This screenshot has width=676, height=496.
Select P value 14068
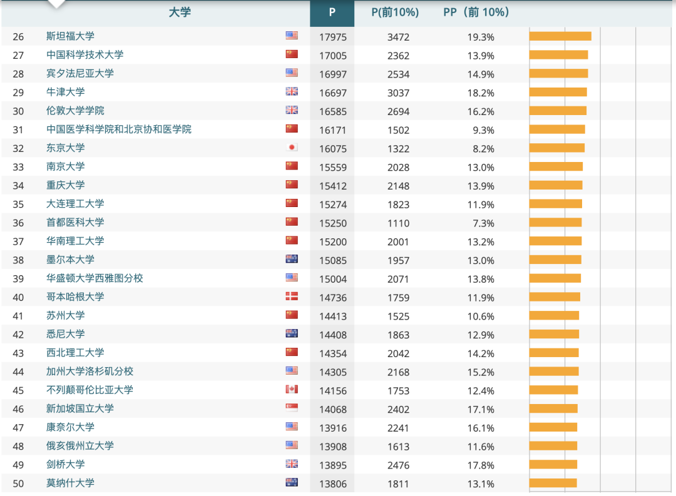click(333, 410)
